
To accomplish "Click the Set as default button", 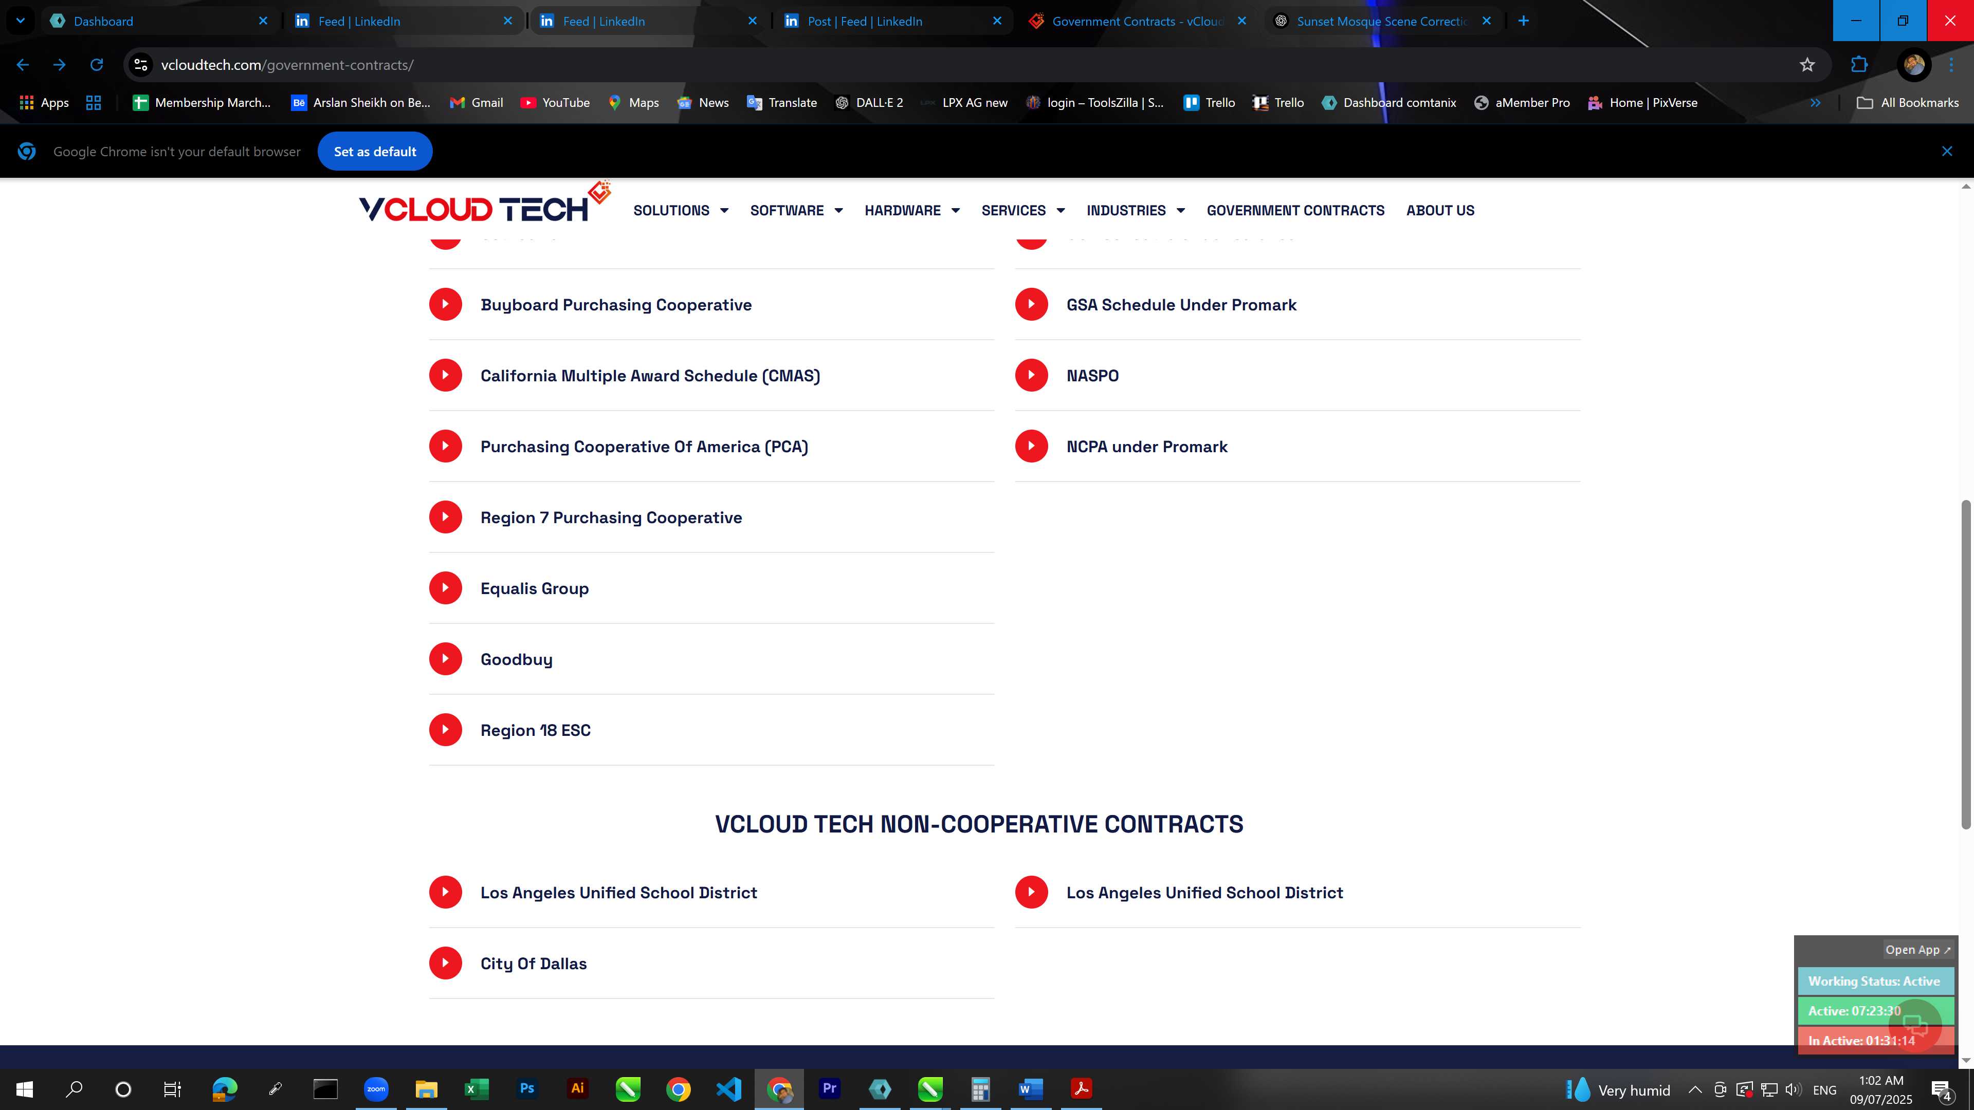I will [375, 152].
